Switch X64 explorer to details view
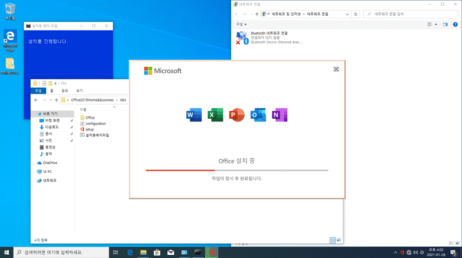This screenshot has height=258, width=462. point(333,240)
